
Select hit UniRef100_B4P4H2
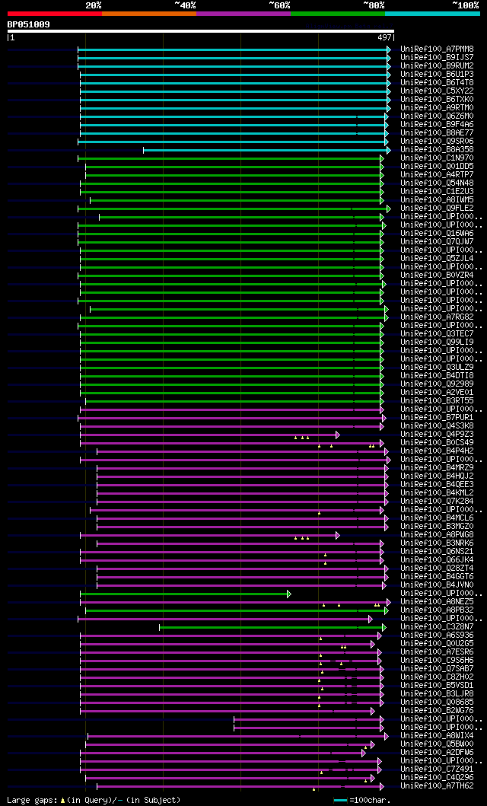[438, 451]
